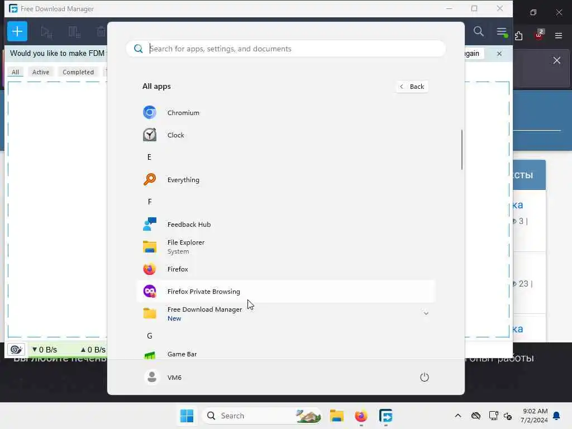This screenshot has width=572, height=429.
Task: Click the Start menu apps list scrollbar
Action: (462, 150)
